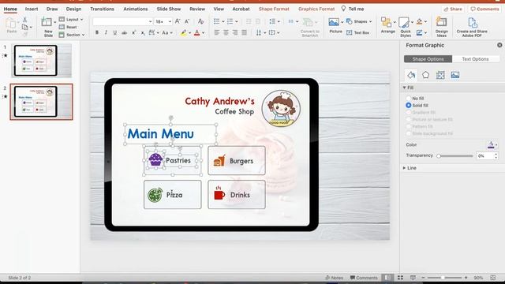
Task: Switch to Text Options tab
Action: point(475,59)
